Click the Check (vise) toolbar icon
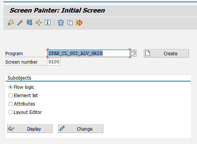The image size is (197, 144). (29, 23)
